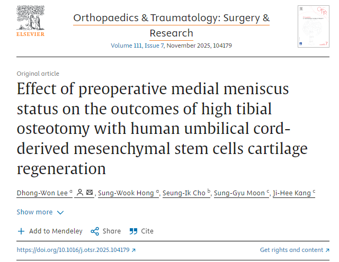This screenshot has width=339, height=262.
Task: Click the author profile person icon
Action: click(x=79, y=193)
